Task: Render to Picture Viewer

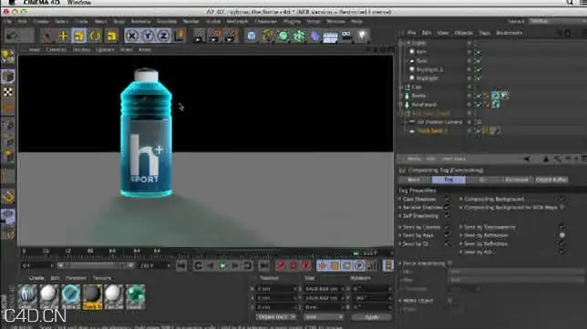Action: 215,36
